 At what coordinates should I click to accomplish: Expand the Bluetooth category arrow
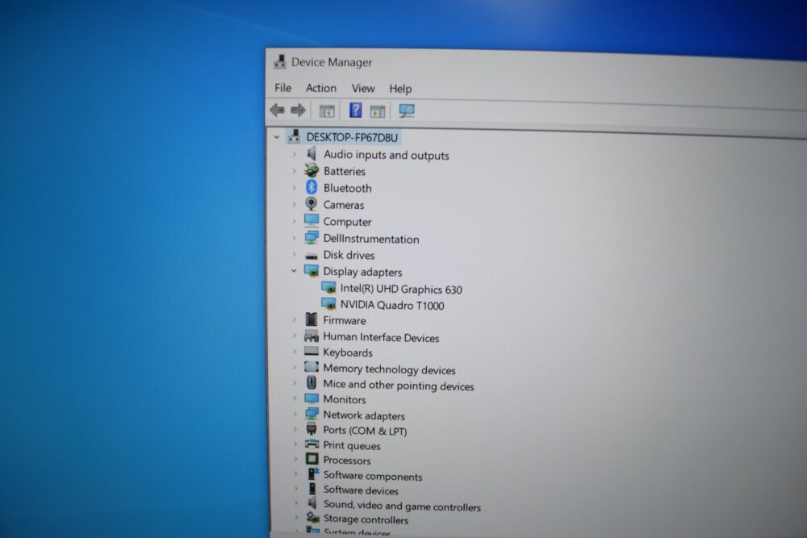[x=295, y=187]
